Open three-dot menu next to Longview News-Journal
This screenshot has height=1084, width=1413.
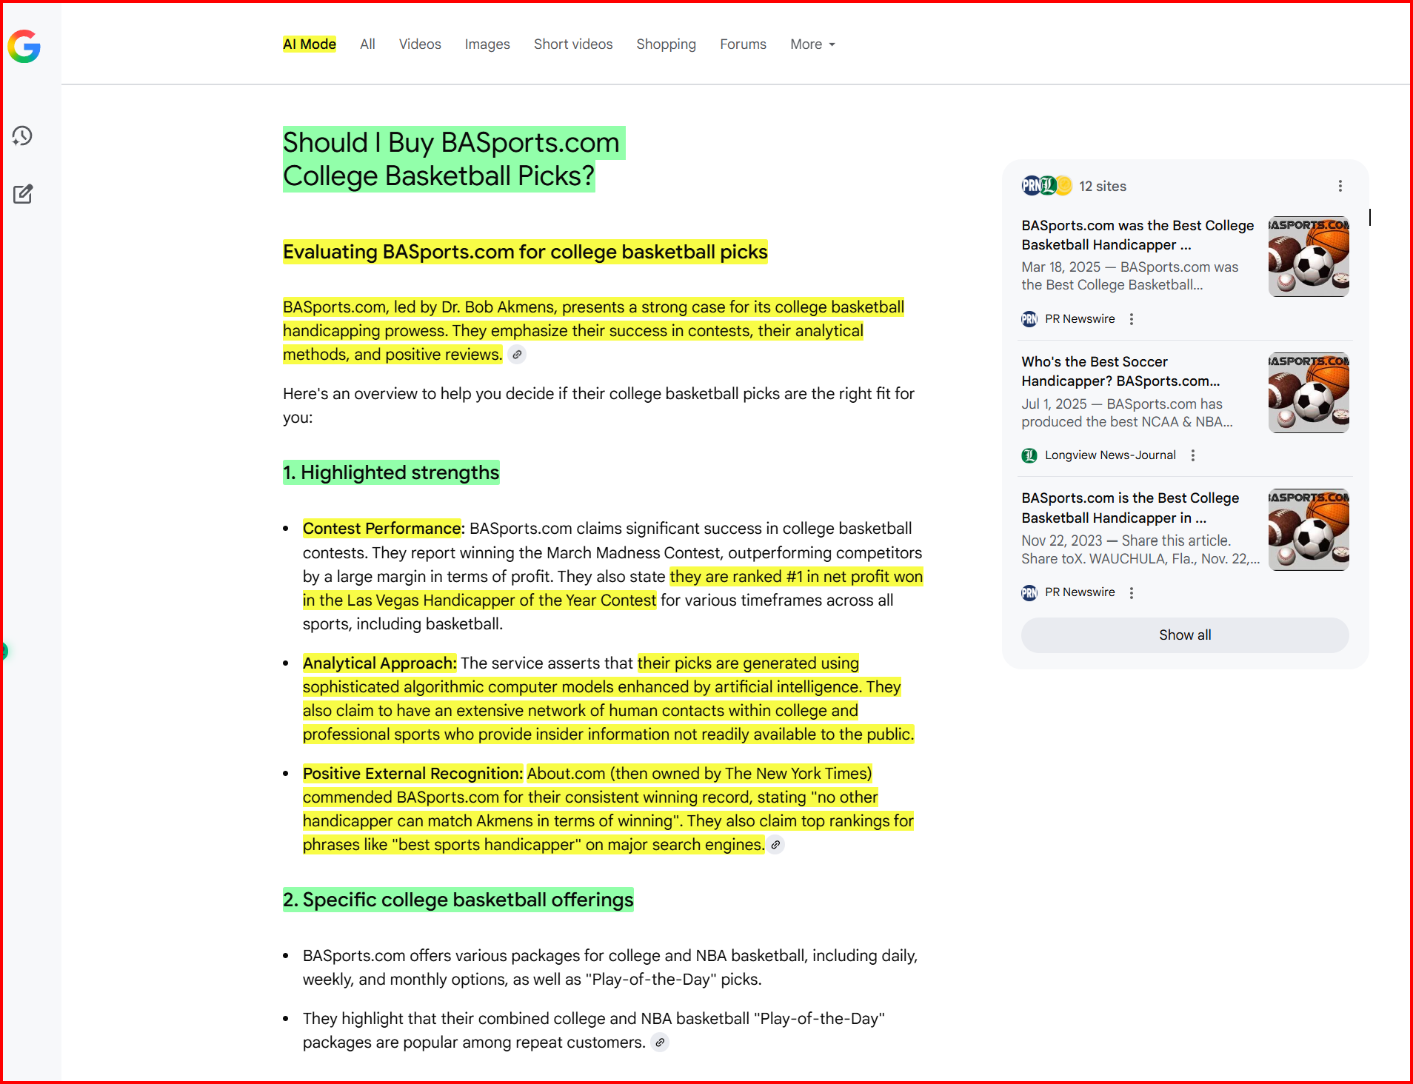click(1192, 455)
